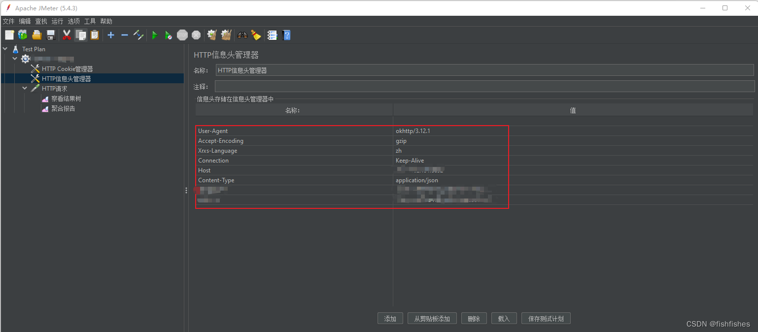The height and width of the screenshot is (332, 758).
Task: Click the Test Plan flask icon
Action: (16, 49)
